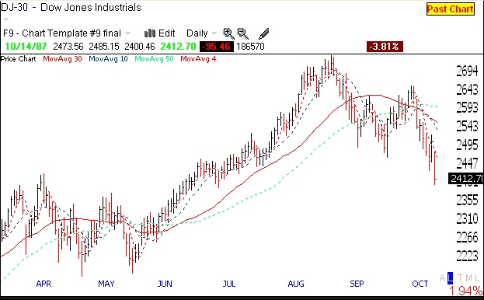Click the 2593 price axis label
The image size is (484, 300).
click(x=467, y=108)
